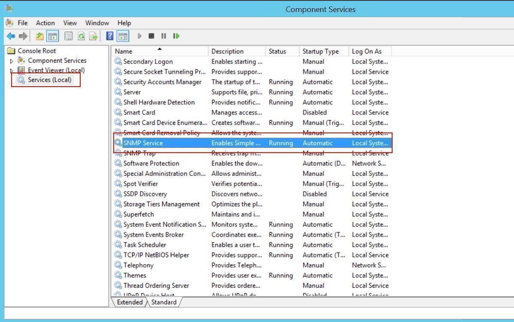Image resolution: width=514 pixels, height=322 pixels.
Task: Open the File menu
Action: (23, 23)
